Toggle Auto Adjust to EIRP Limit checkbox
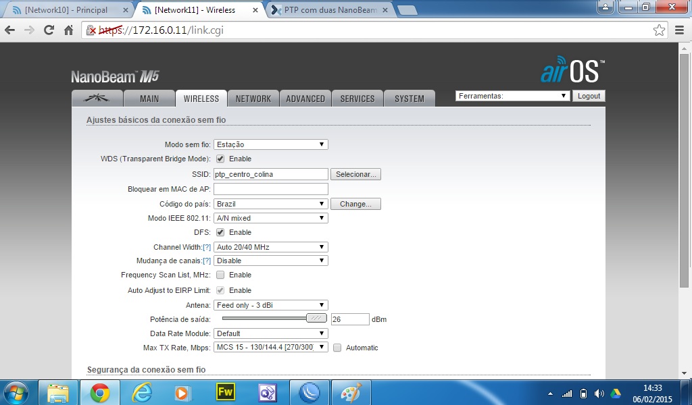Viewport: 692px width, 405px height. coord(220,290)
